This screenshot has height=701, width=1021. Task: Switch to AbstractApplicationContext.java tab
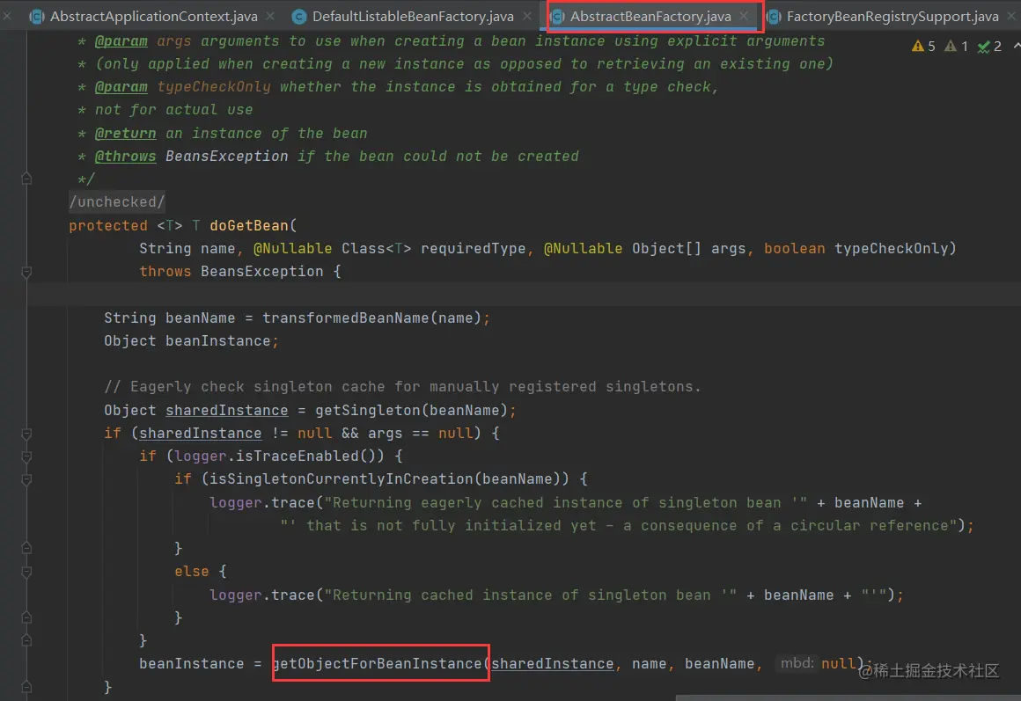[x=154, y=17]
